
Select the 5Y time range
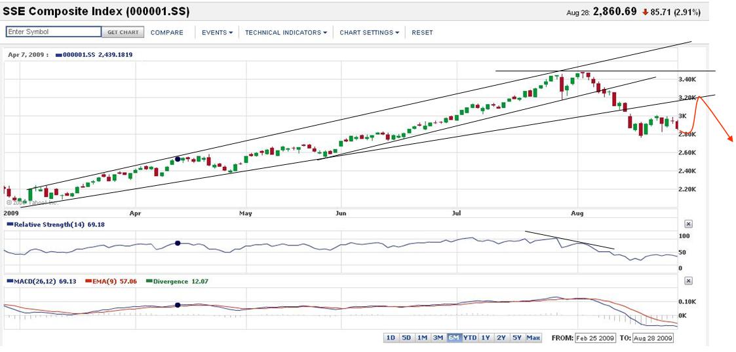tap(517, 338)
